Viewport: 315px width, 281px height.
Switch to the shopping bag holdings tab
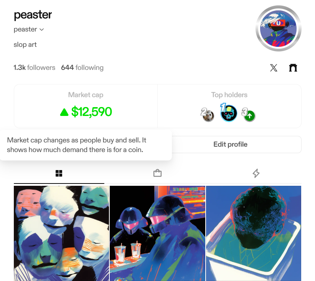click(x=157, y=173)
